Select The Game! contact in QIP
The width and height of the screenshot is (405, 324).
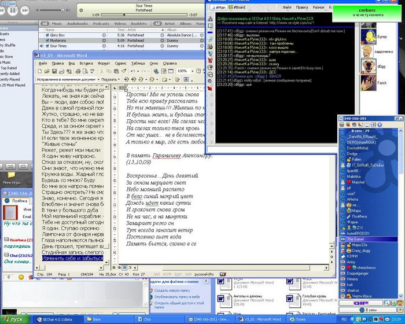pos(368,239)
